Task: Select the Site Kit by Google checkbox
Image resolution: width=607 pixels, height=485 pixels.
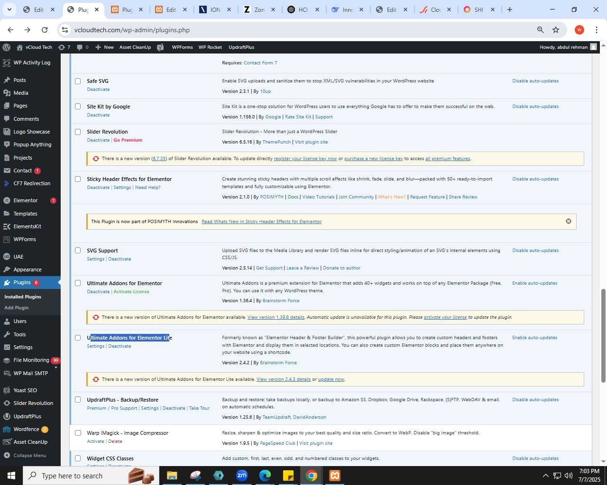Action: pyautogui.click(x=78, y=107)
